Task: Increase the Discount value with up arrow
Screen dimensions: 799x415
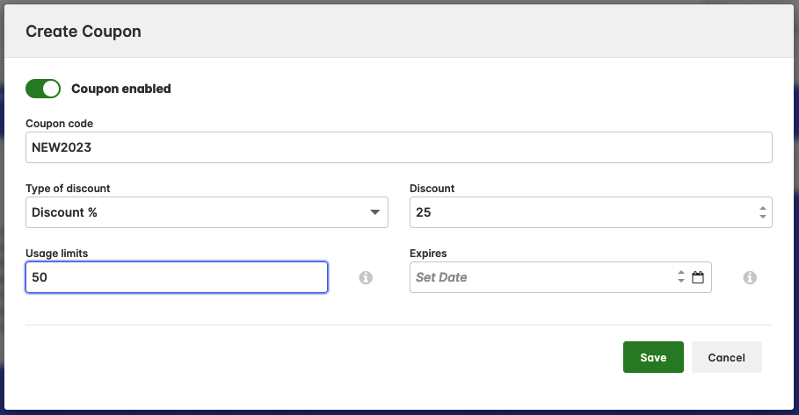Action: pos(762,209)
